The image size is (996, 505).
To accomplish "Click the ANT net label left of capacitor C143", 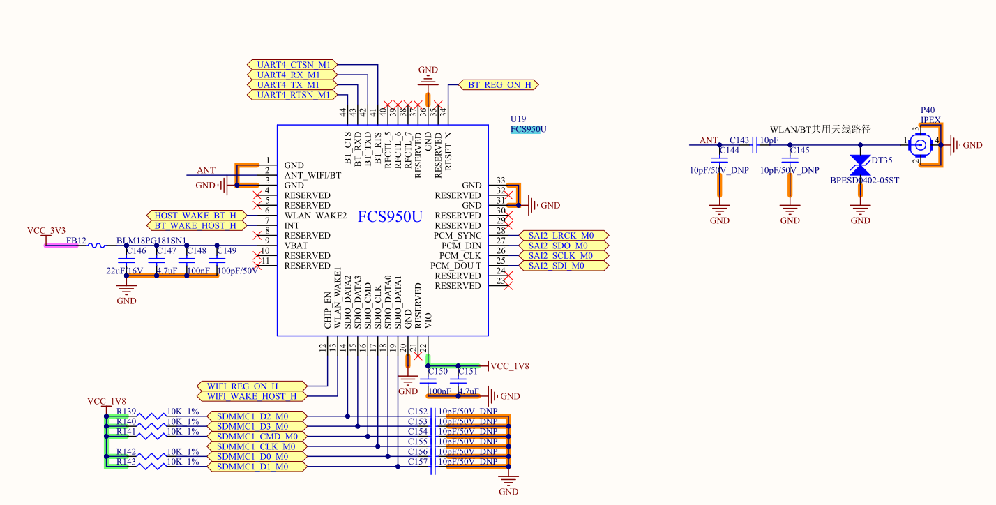I will (709, 140).
